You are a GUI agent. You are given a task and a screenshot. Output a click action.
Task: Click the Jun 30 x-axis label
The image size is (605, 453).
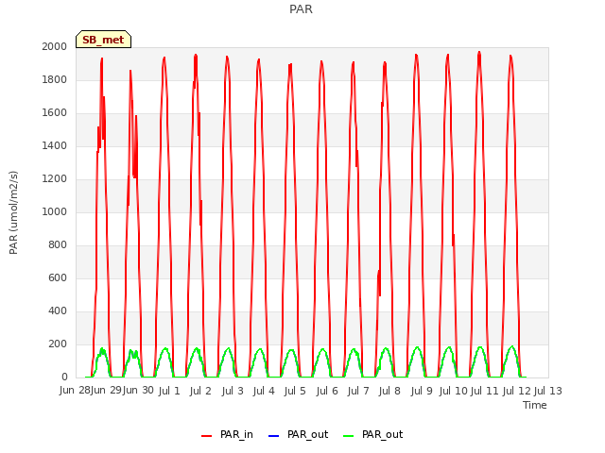[138, 391]
